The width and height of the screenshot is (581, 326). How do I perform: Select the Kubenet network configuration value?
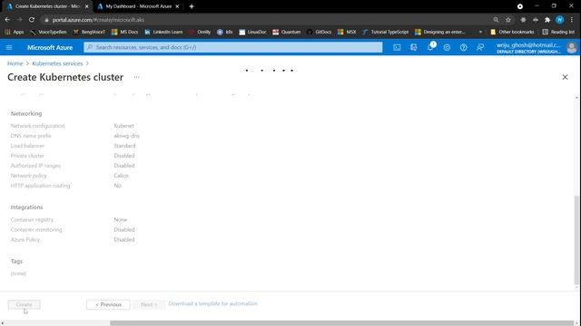123,126
